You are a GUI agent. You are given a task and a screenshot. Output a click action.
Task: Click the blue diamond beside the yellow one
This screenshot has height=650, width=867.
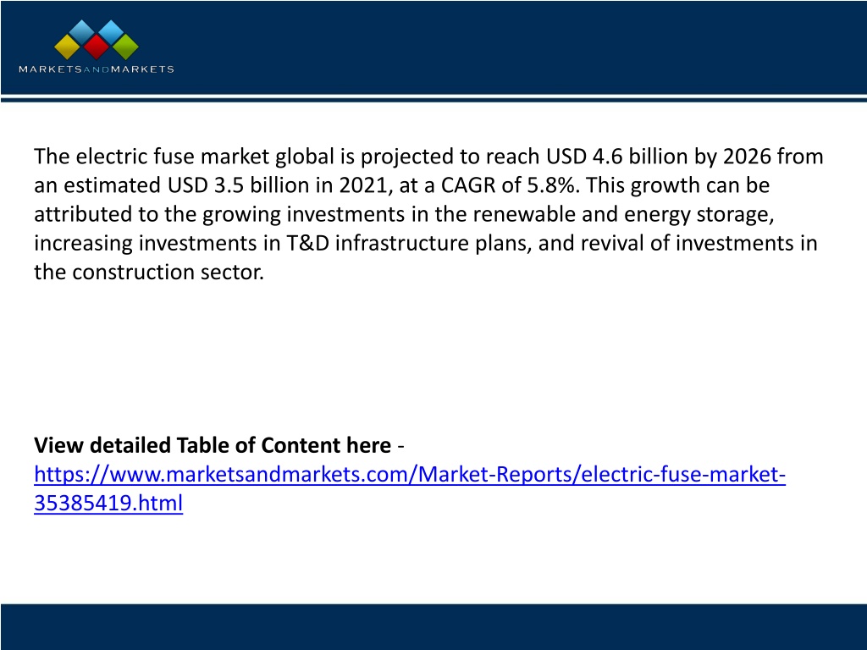[x=82, y=32]
